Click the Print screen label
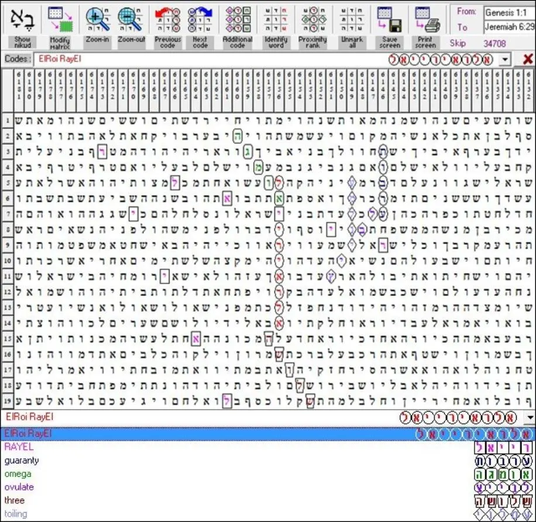 click(x=425, y=42)
